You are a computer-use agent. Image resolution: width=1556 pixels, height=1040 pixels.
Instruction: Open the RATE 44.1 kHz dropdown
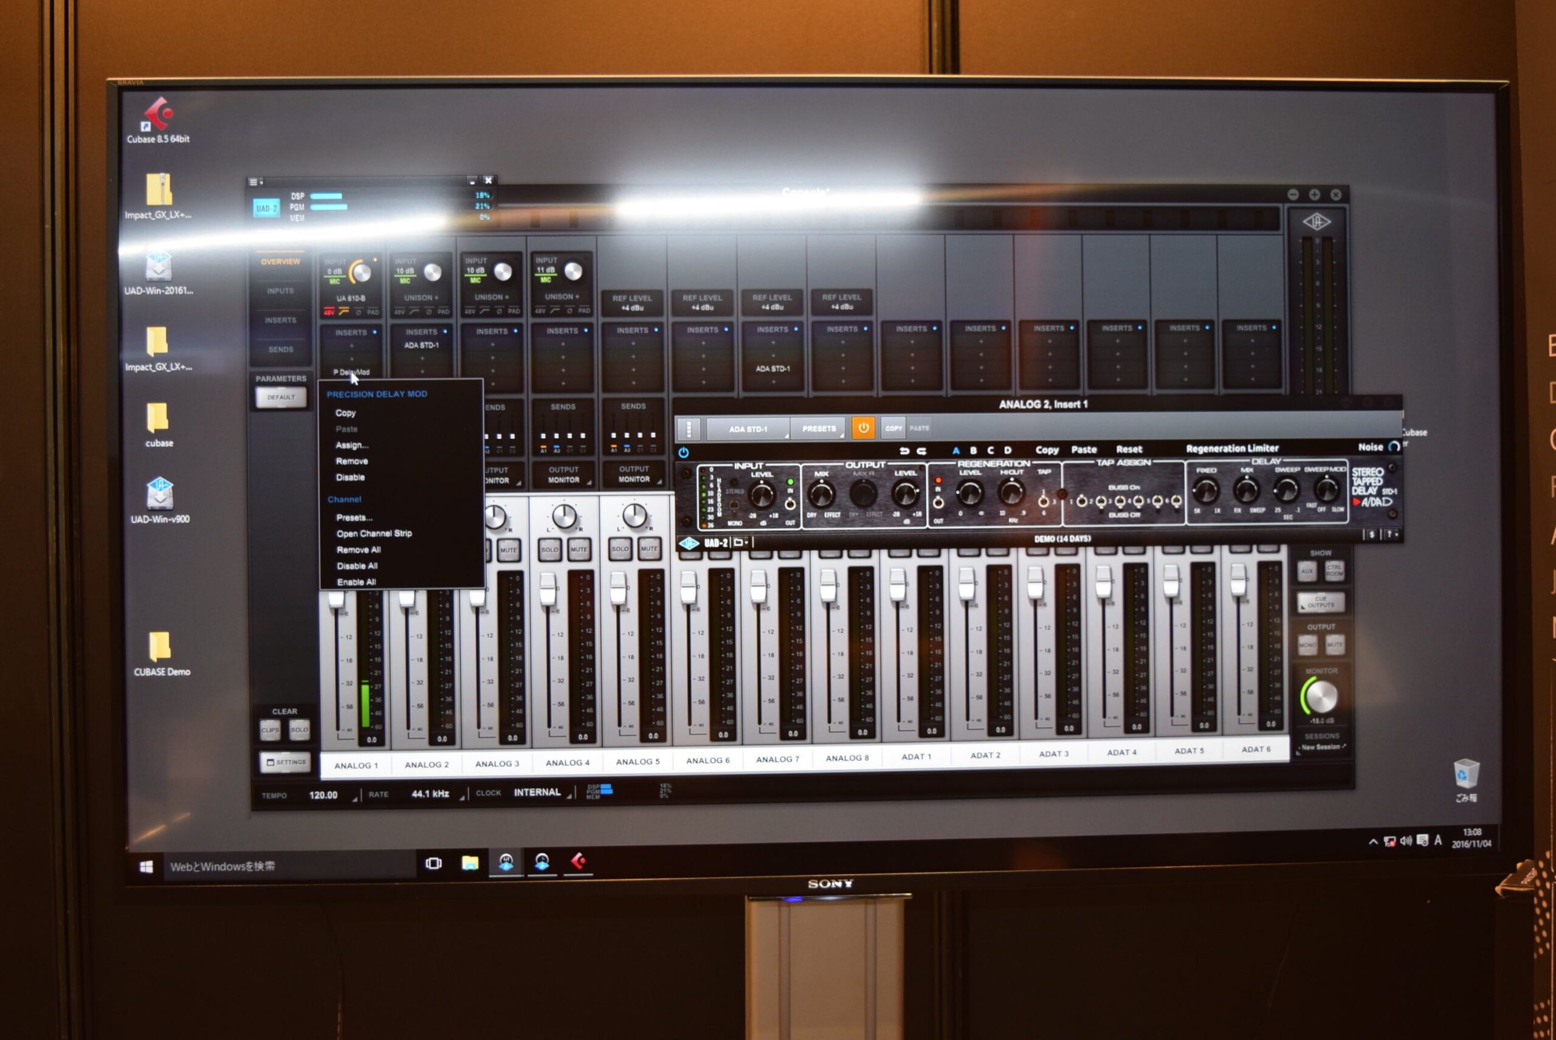pos(431,794)
